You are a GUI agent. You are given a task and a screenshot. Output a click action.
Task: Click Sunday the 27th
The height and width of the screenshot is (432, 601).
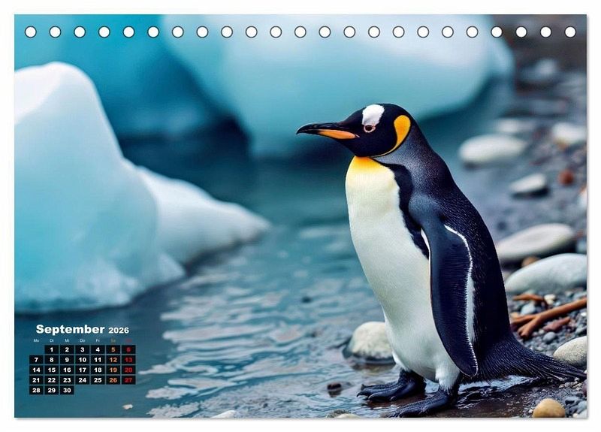(128, 380)
